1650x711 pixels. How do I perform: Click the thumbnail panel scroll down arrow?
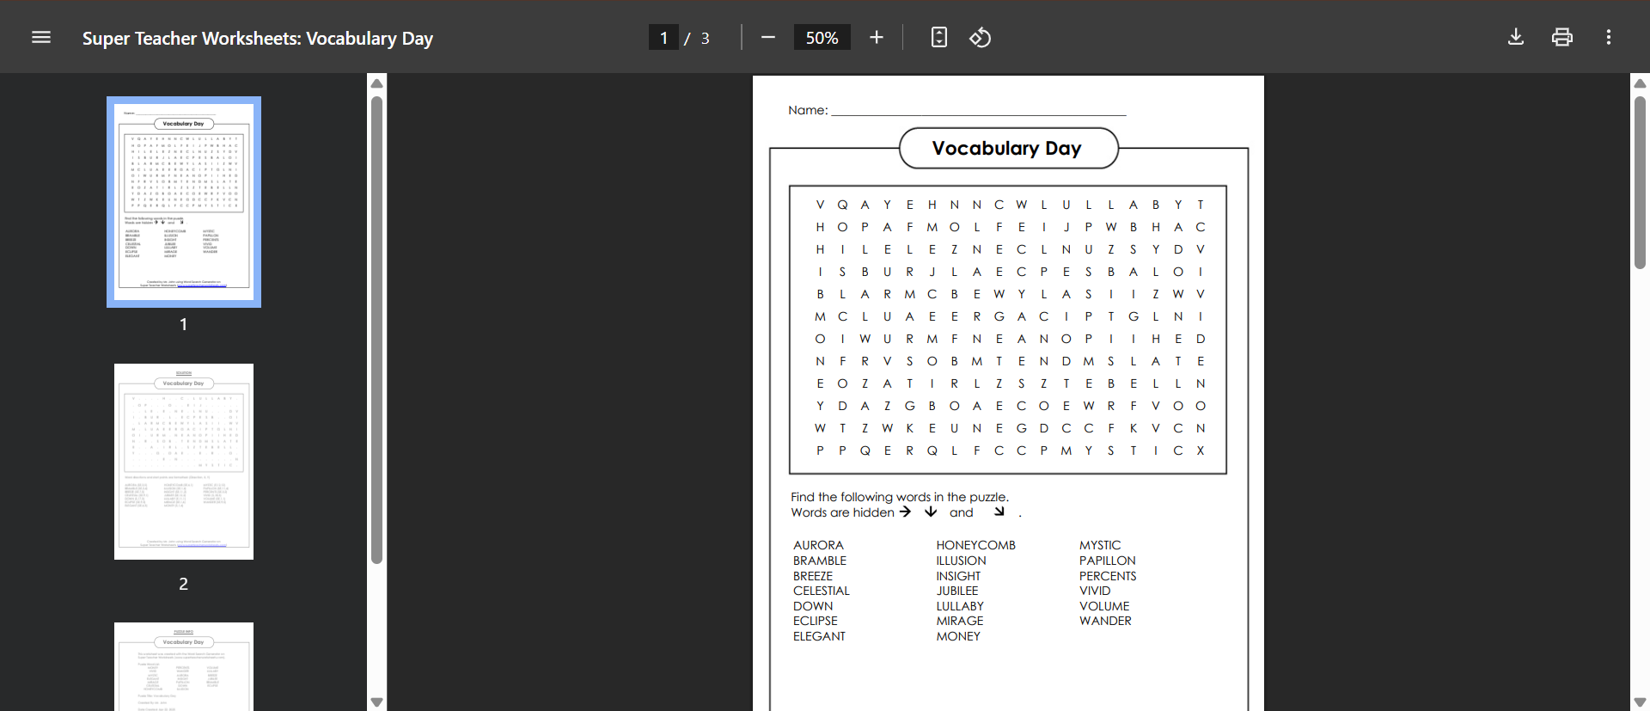coord(376,702)
